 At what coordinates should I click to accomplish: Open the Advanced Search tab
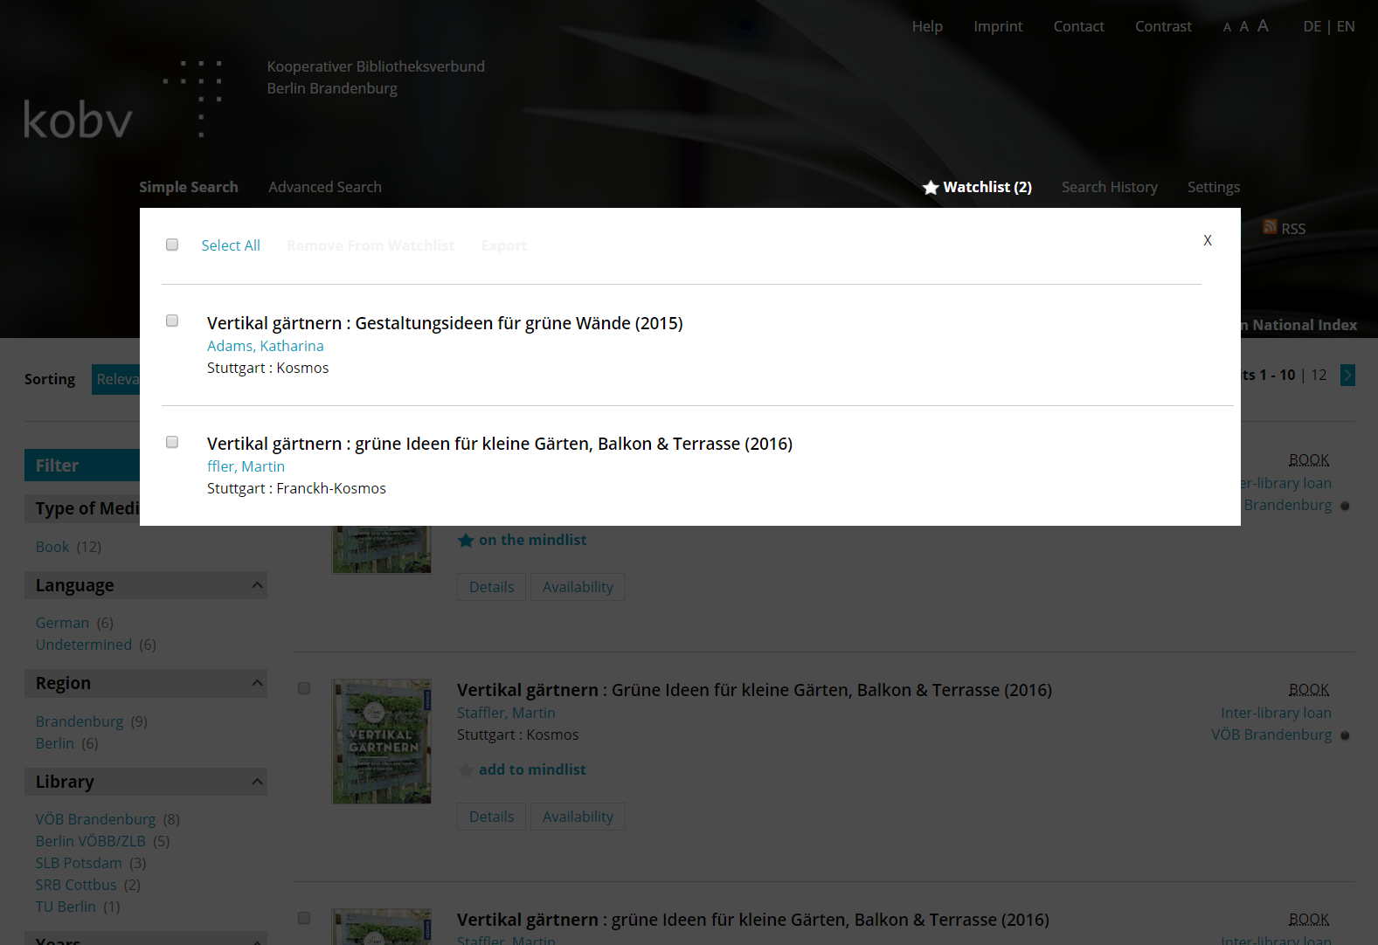tap(324, 187)
